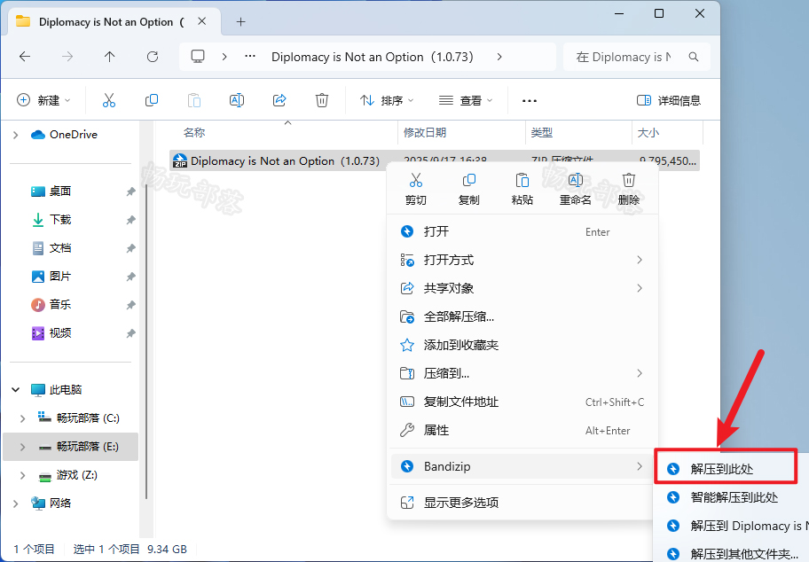
Task: Sort by the 类型 column header
Action: tap(542, 132)
